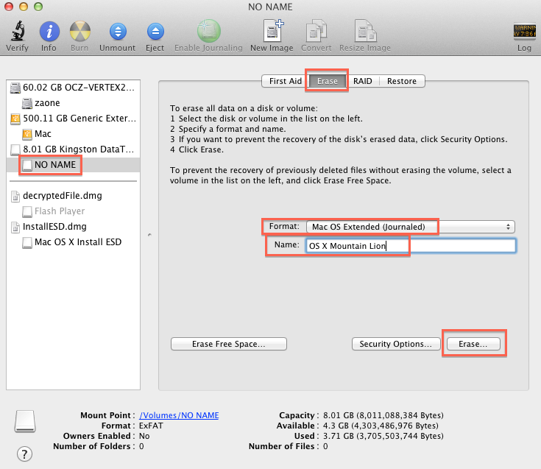Image resolution: width=541 pixels, height=469 pixels.
Task: Click the Verify microscope icon
Action: coord(17,31)
